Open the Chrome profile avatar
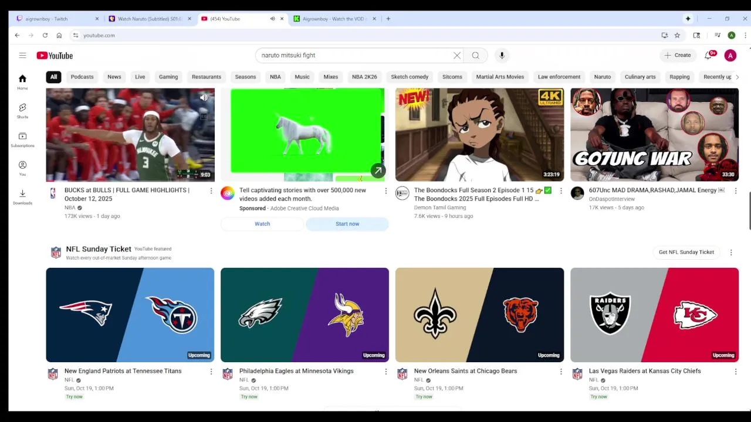 (732, 35)
